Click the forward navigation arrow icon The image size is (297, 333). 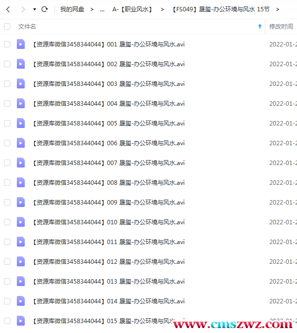point(23,9)
